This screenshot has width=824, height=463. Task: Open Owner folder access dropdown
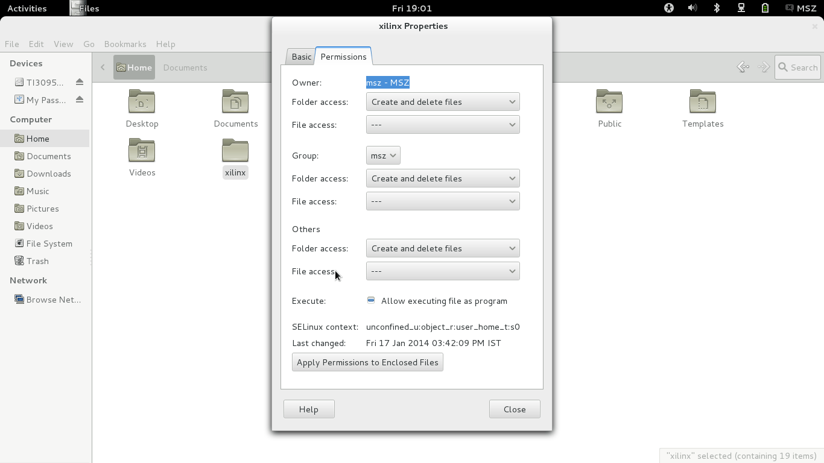click(443, 102)
